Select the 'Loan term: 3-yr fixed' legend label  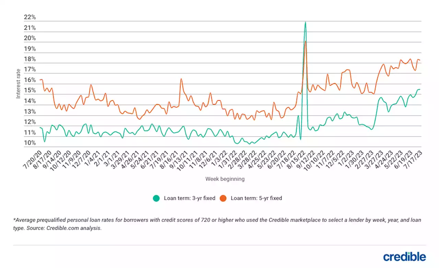189,198
